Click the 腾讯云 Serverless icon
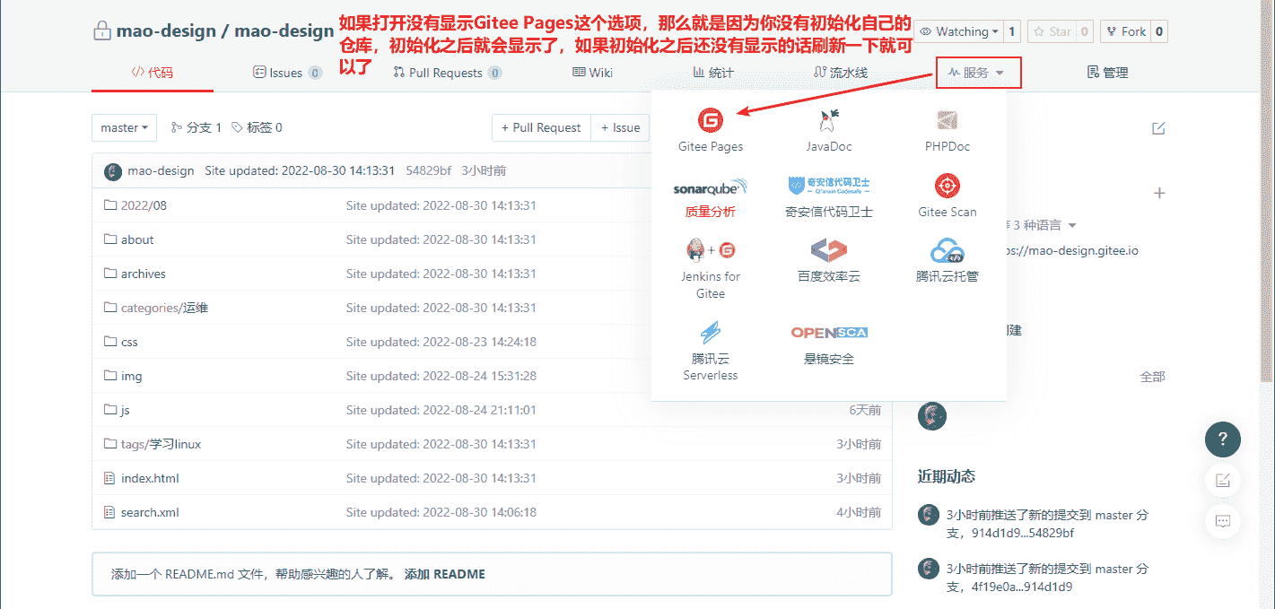This screenshot has width=1275, height=609. coord(710,333)
